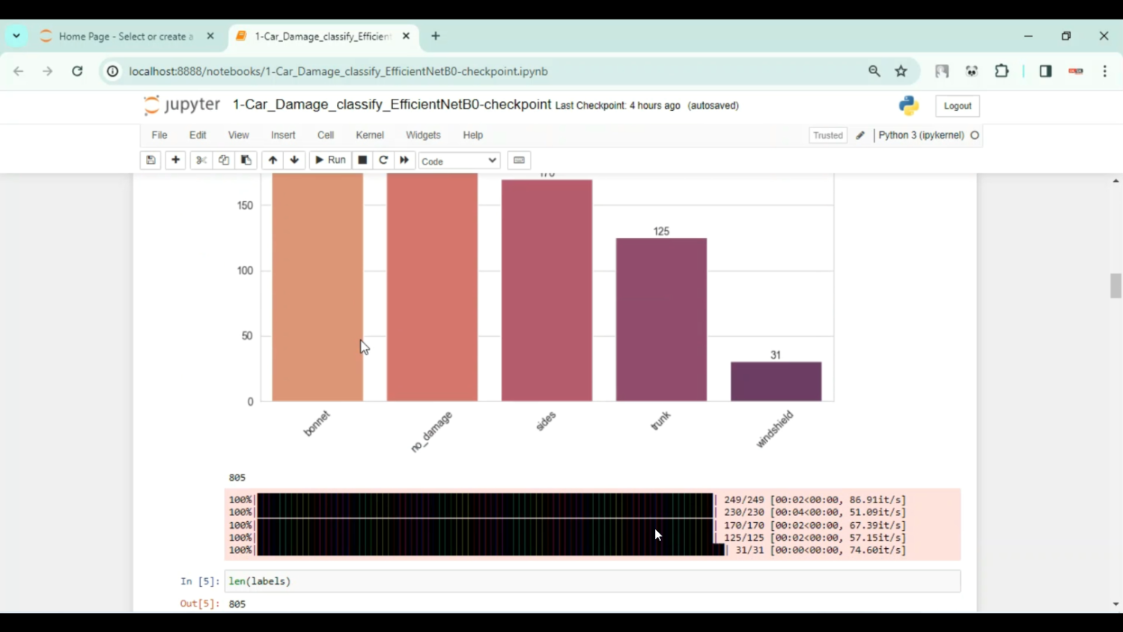1123x632 pixels.
Task: Save the notebook checkpoint
Action: coord(150,159)
